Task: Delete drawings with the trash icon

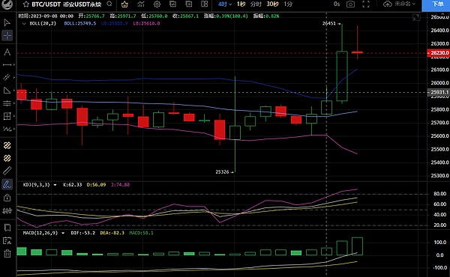Action: pyautogui.click(x=7, y=254)
